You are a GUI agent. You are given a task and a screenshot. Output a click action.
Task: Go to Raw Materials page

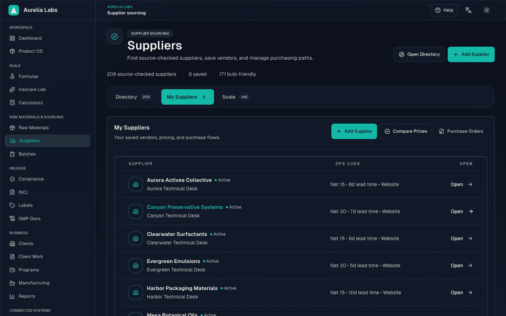click(x=48, y=128)
